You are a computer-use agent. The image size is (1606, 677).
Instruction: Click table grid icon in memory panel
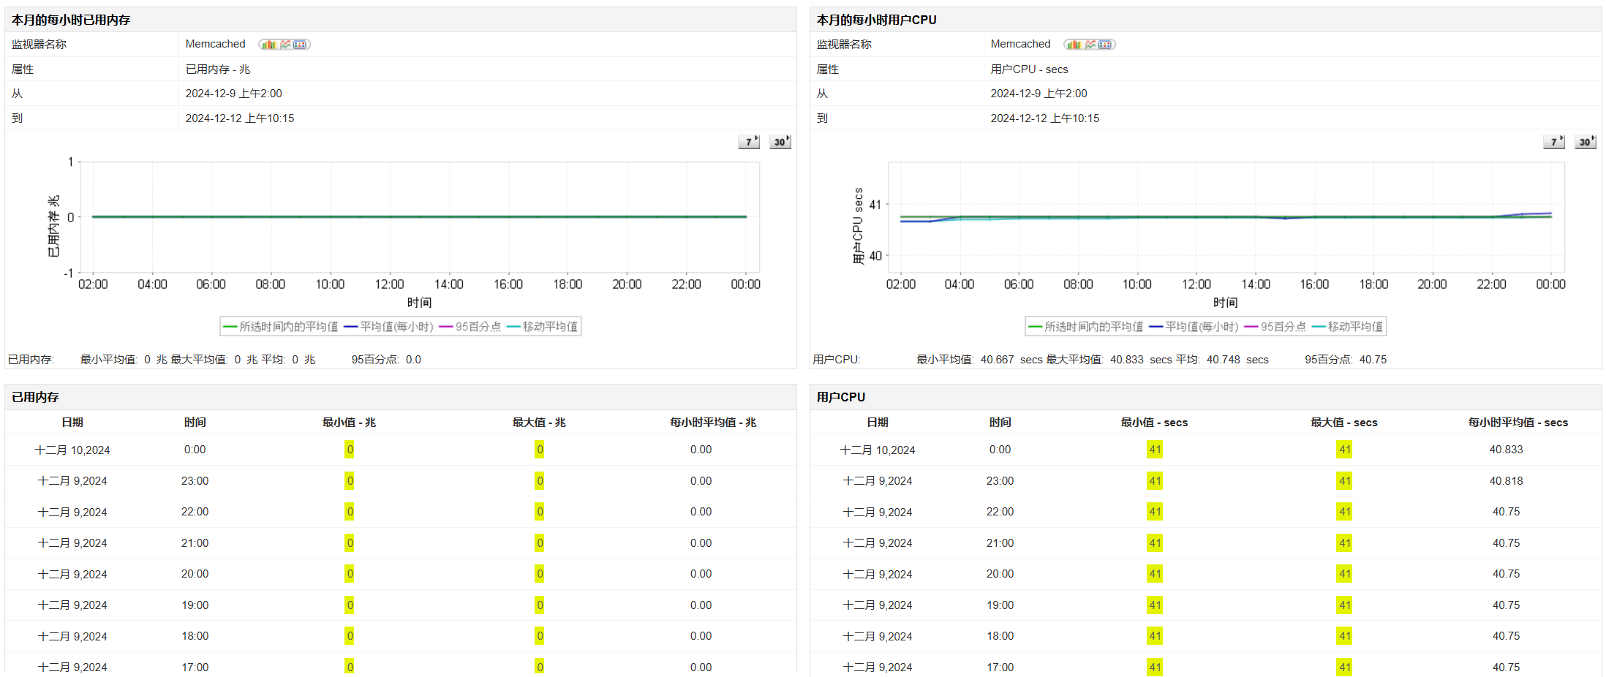[x=300, y=45]
